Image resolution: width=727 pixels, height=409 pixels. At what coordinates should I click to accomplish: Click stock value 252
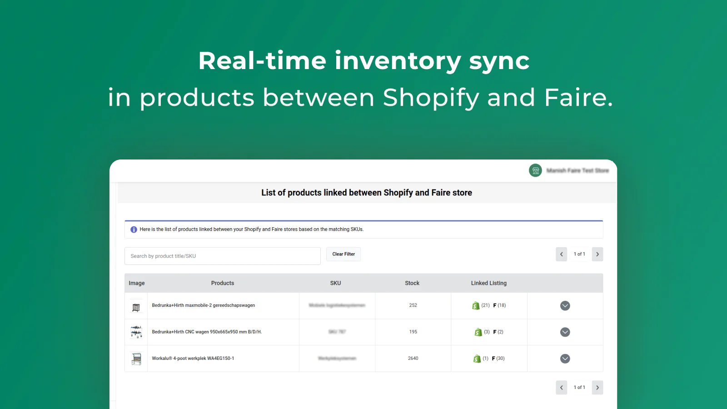click(413, 305)
